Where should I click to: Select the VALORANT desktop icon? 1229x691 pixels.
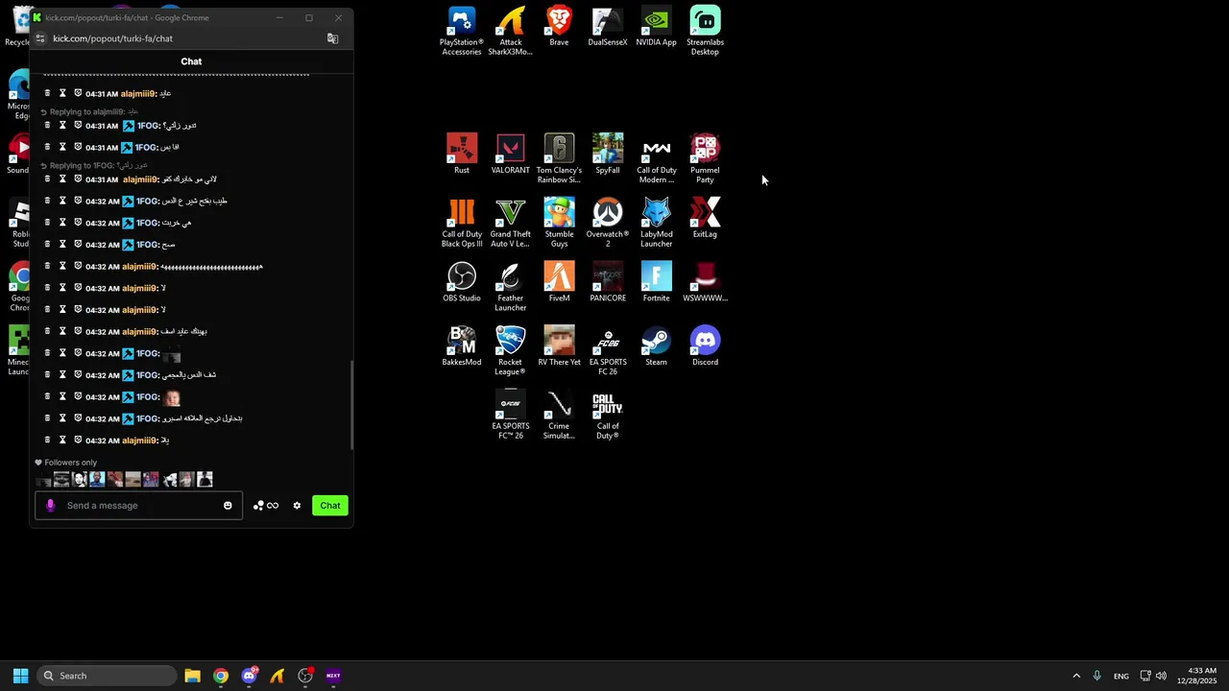pos(510,154)
